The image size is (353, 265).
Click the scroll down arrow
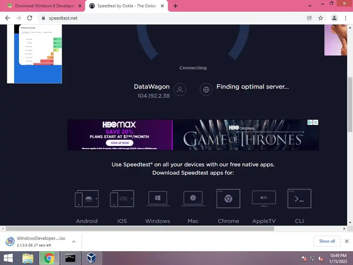[x=350, y=223]
